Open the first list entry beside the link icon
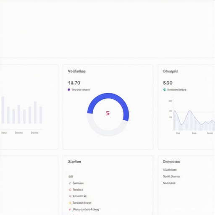This screenshot has height=215, width=215. point(78,183)
